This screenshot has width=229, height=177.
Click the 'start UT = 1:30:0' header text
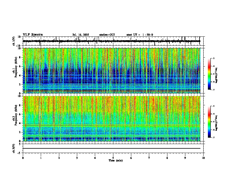(140, 35)
